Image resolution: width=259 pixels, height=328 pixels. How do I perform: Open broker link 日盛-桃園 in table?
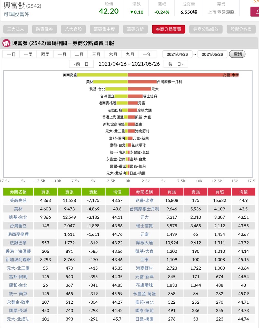[x=144, y=319]
